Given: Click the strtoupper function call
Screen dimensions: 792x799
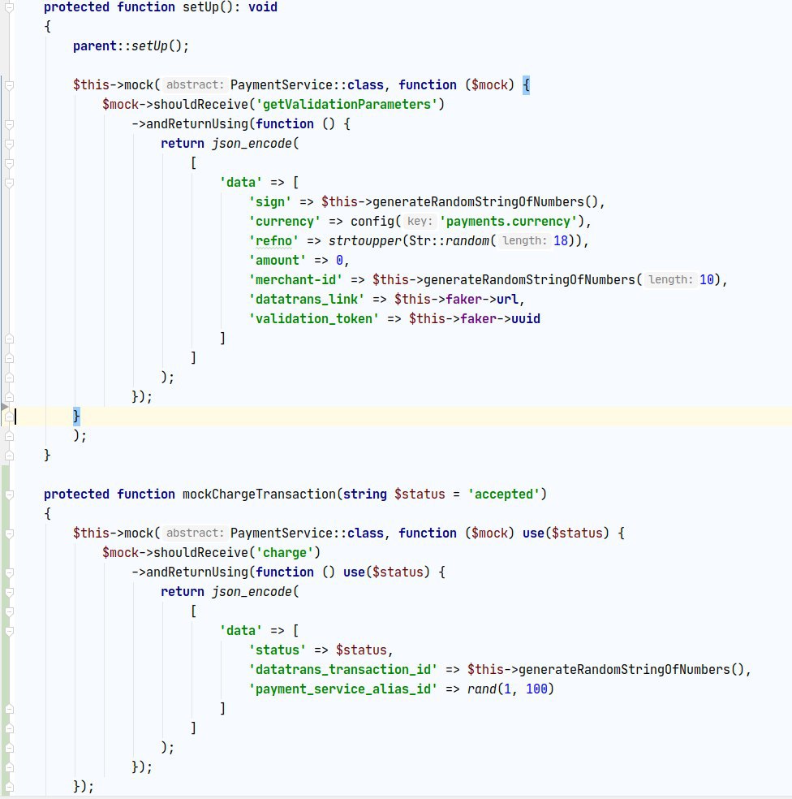Looking at the screenshot, I should click(x=364, y=240).
